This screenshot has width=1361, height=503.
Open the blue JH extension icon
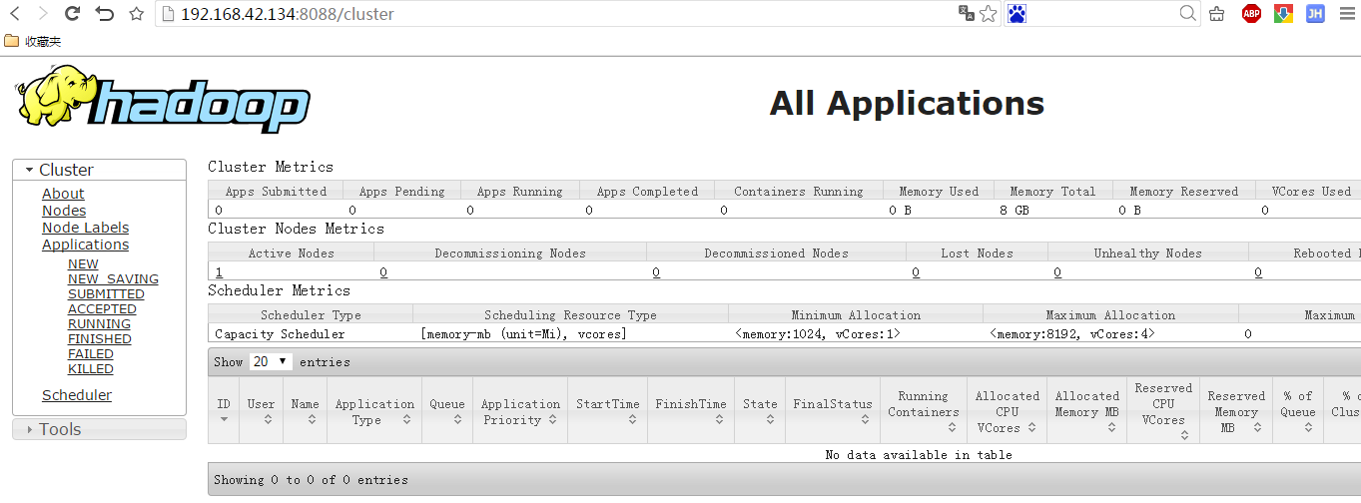[1315, 14]
